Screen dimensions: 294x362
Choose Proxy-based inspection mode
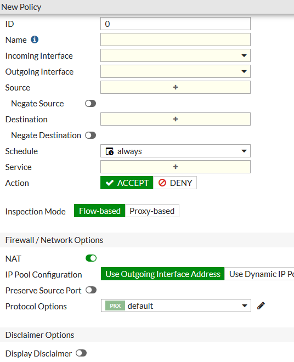[152, 211]
